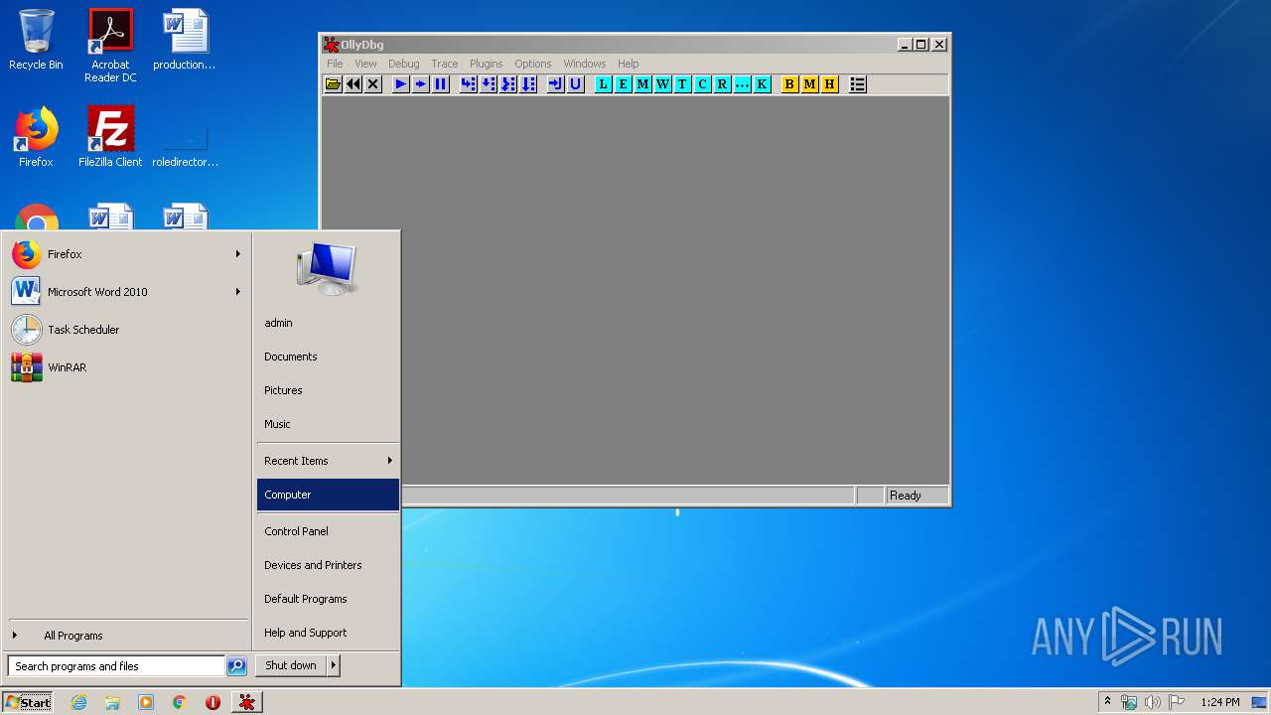Open Opera from the taskbar

(212, 702)
